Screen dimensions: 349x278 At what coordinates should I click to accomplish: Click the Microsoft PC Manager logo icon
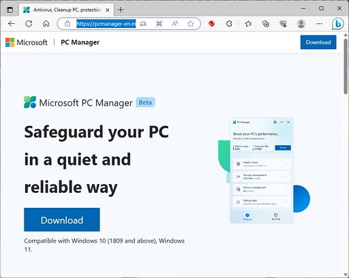point(30,102)
